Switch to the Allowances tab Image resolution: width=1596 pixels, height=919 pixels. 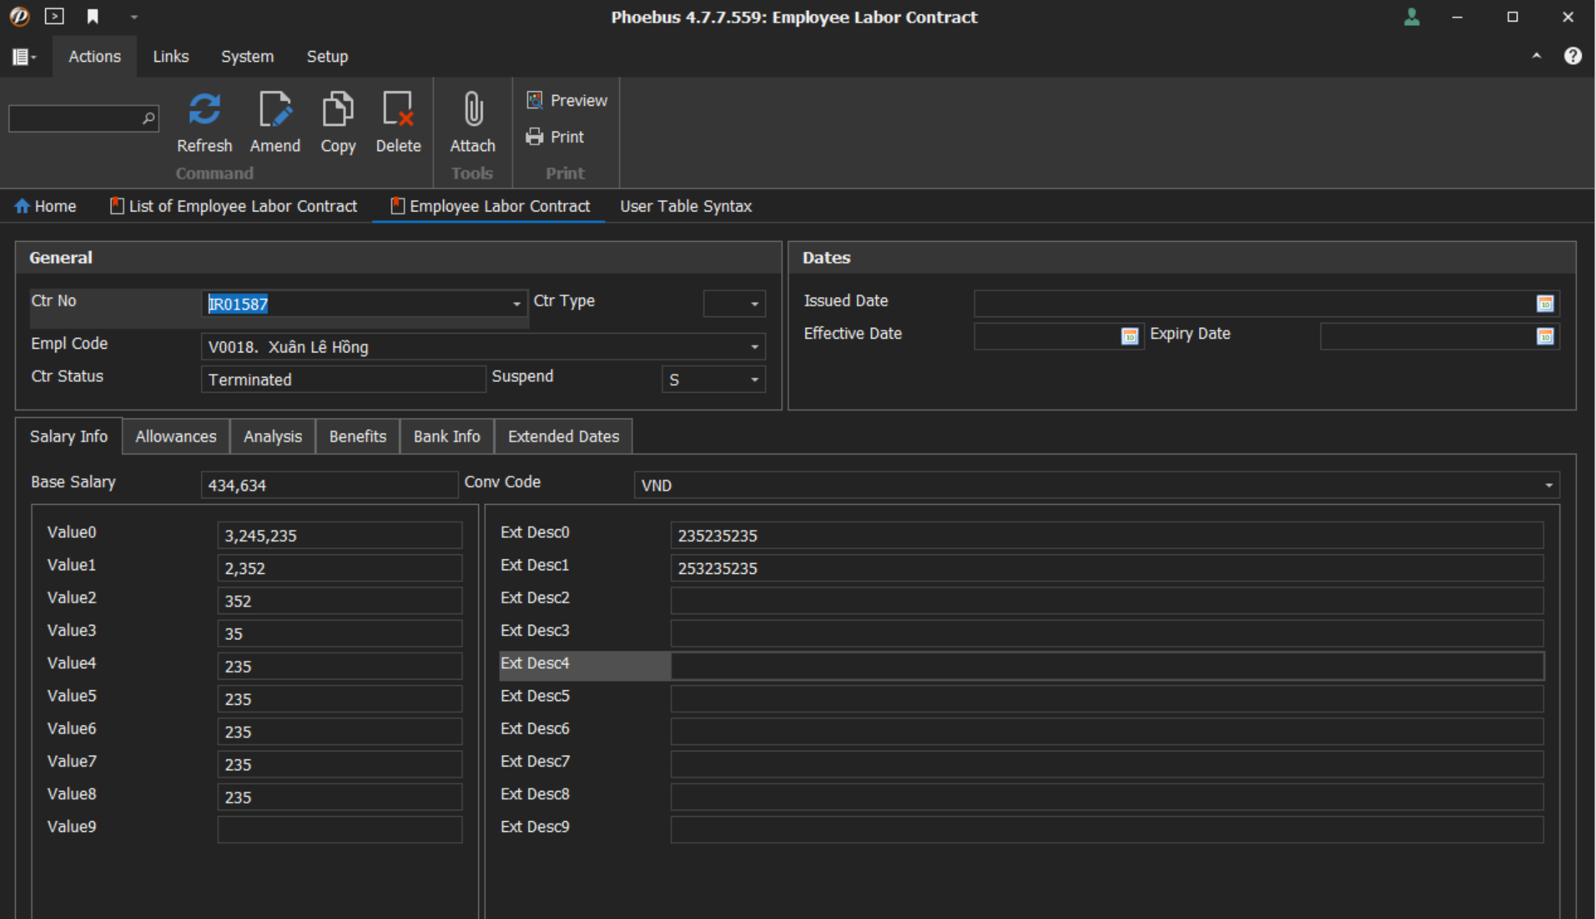(x=175, y=436)
